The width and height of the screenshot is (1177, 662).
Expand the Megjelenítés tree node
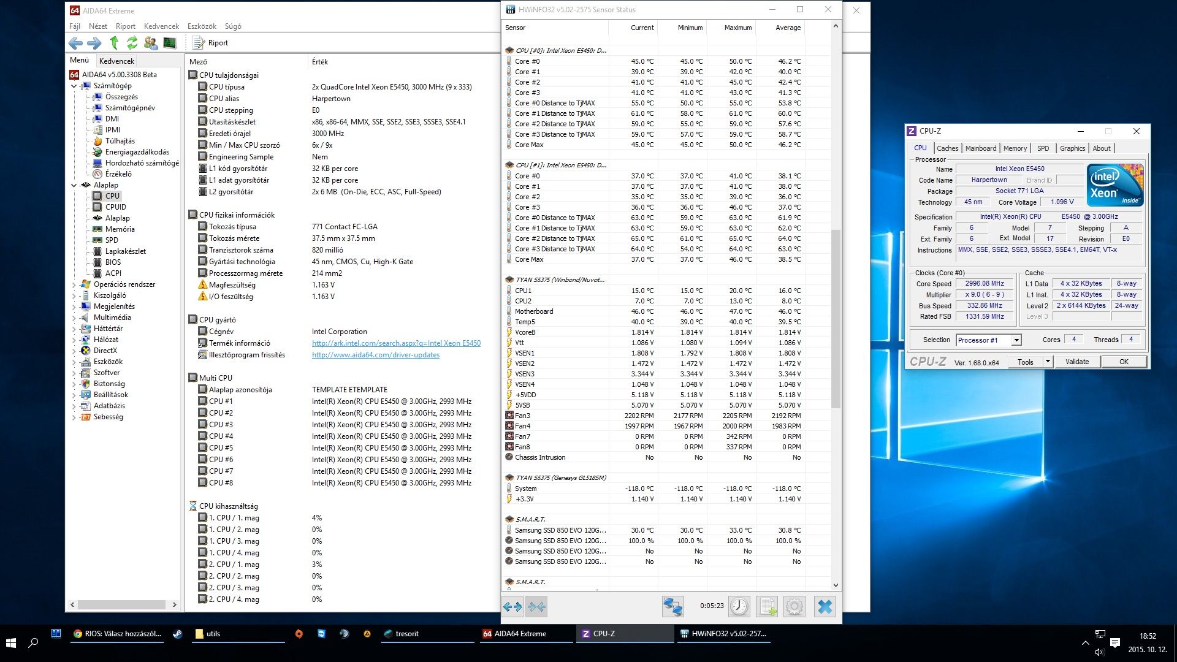74,306
